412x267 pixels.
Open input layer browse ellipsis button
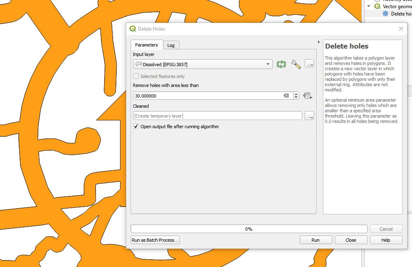310,64
